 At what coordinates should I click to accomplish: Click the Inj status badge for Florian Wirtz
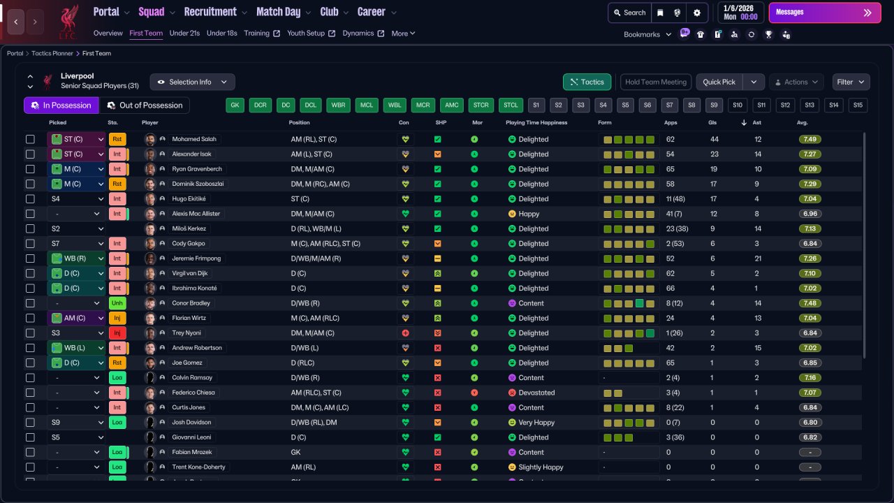117,318
